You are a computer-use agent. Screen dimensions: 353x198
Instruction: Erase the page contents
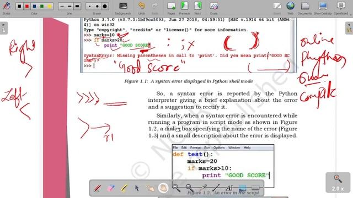click(x=213, y=8)
